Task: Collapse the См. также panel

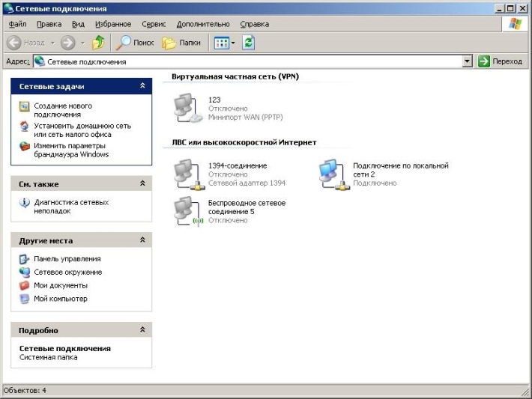Action: tap(142, 183)
